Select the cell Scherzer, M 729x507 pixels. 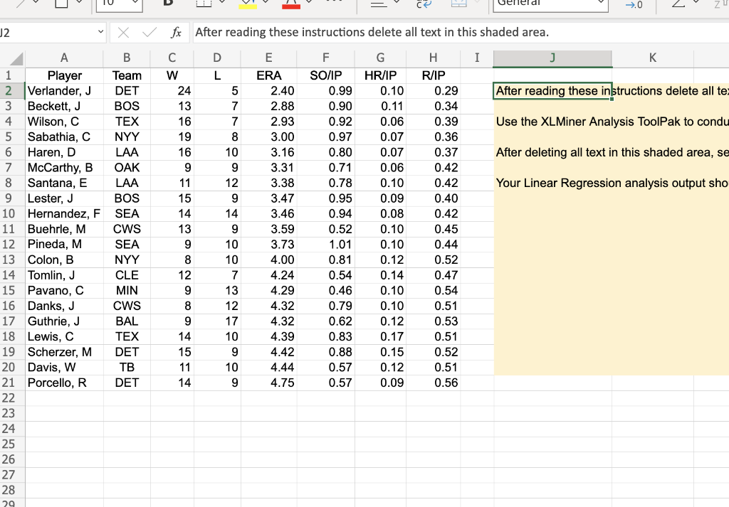64,352
